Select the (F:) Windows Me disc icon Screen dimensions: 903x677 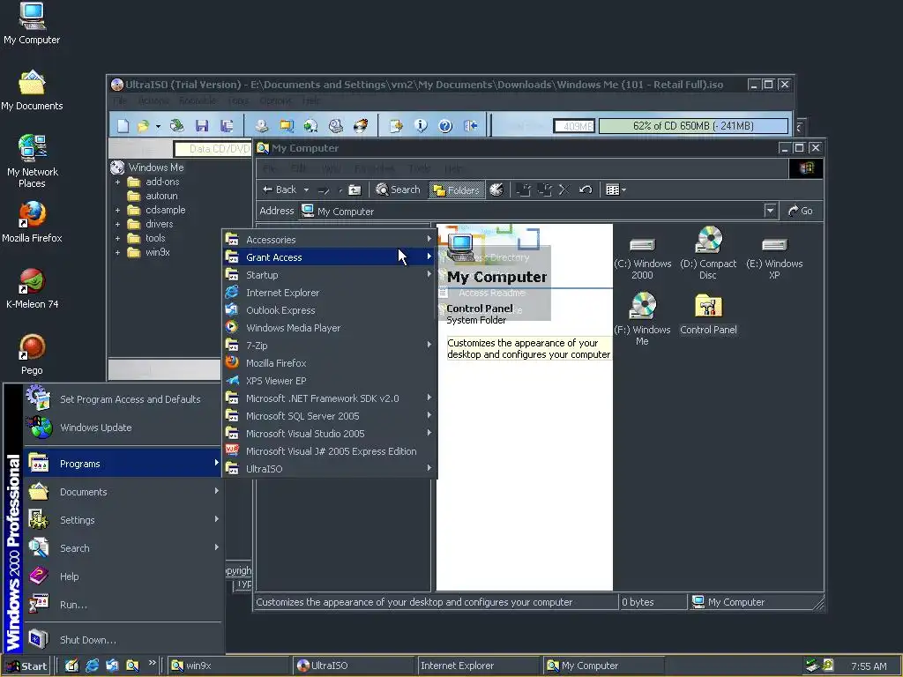642,319
